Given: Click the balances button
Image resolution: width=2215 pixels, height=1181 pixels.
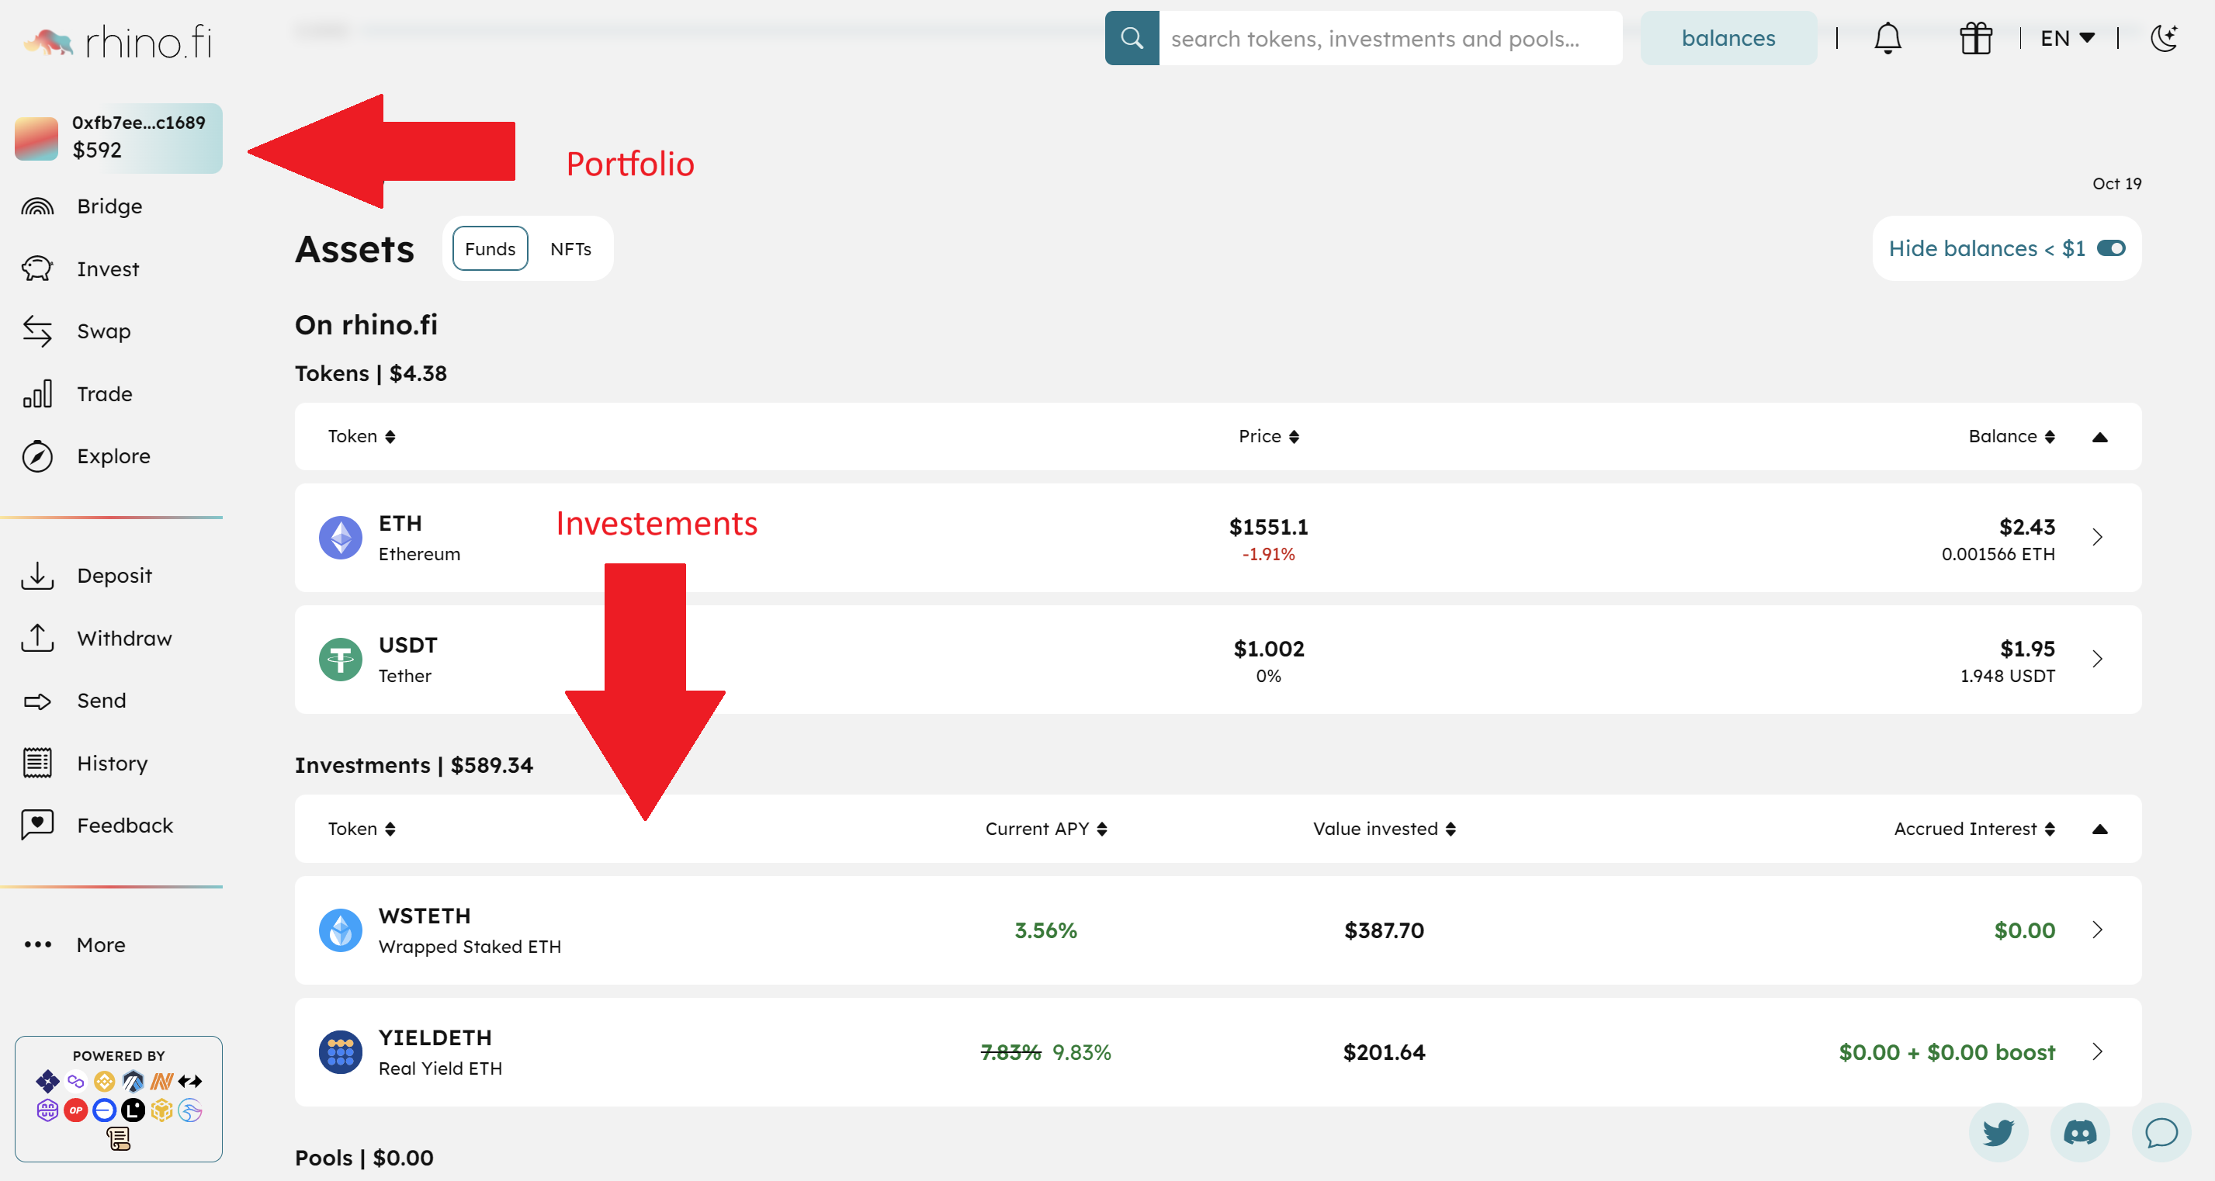Looking at the screenshot, I should (1728, 39).
